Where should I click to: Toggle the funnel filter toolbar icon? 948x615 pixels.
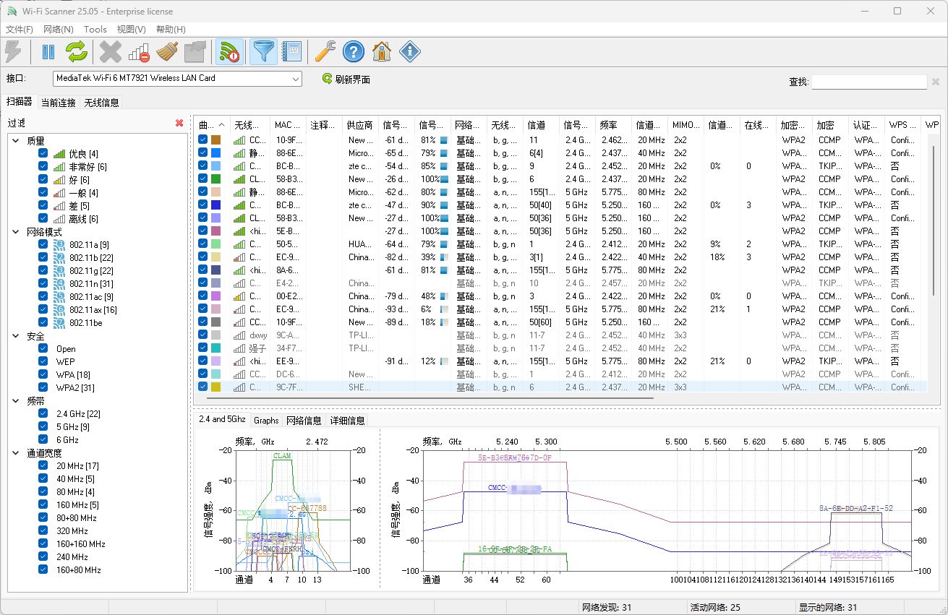click(264, 51)
